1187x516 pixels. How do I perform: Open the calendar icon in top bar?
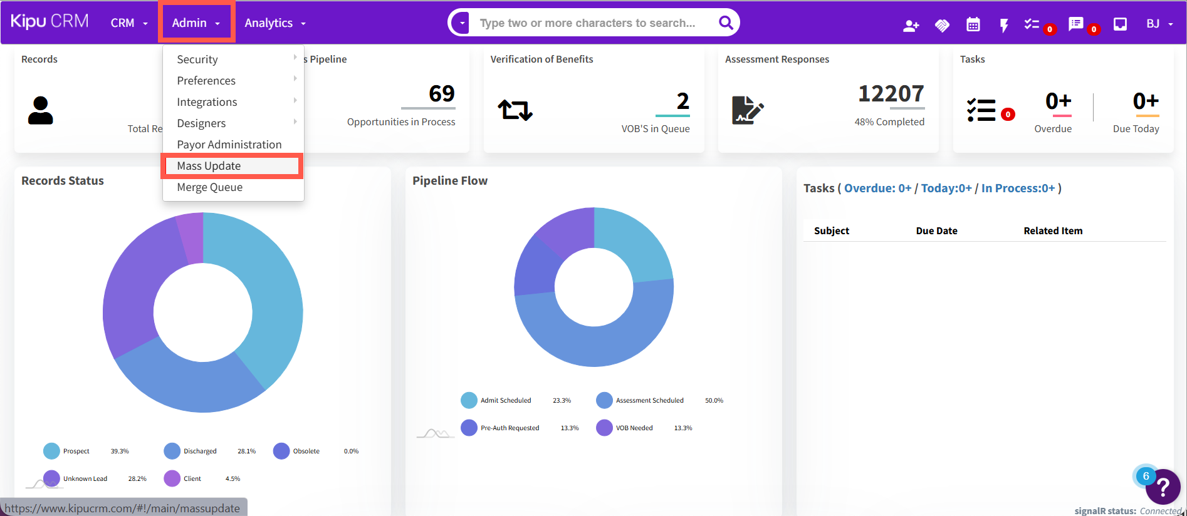[973, 24]
